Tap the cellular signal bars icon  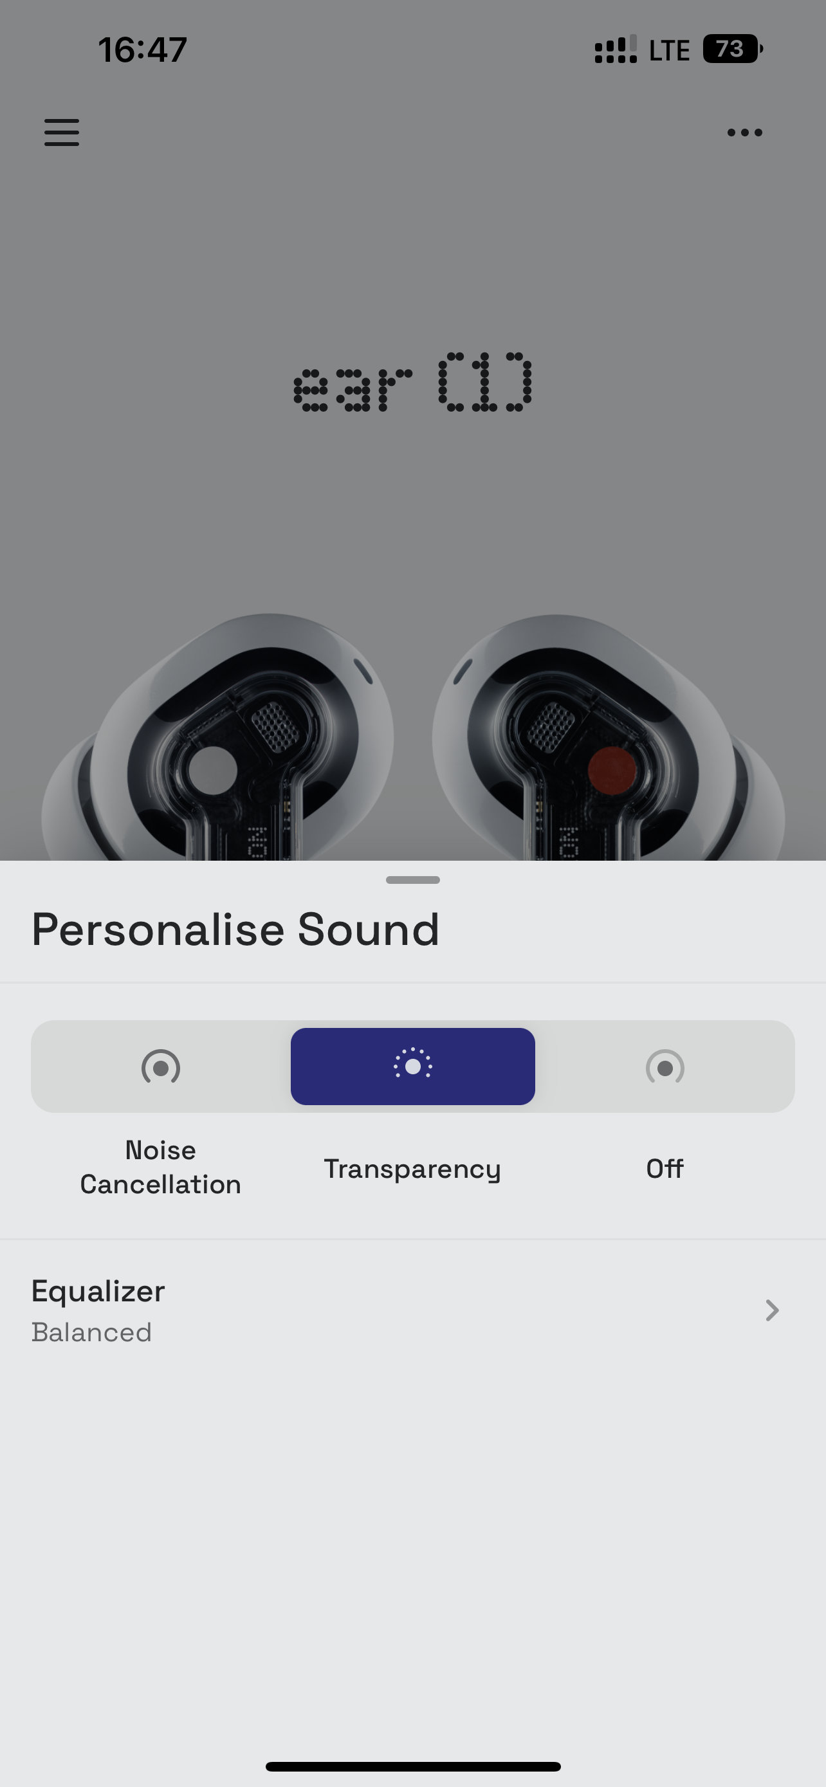point(615,50)
